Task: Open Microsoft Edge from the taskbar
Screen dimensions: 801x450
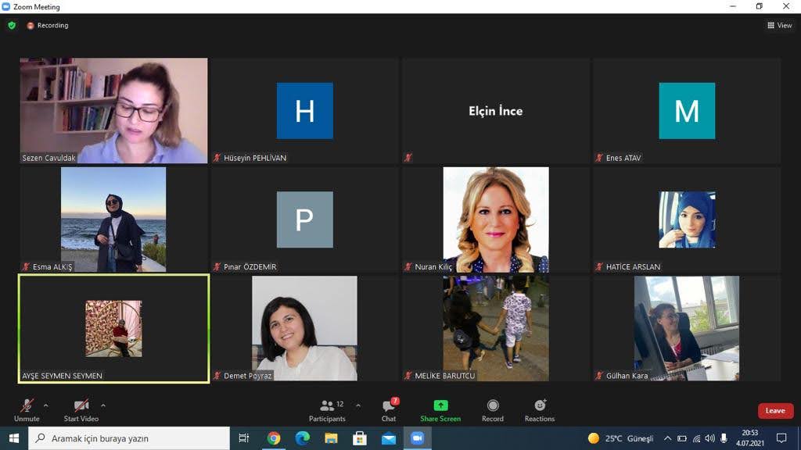Action: point(302,438)
